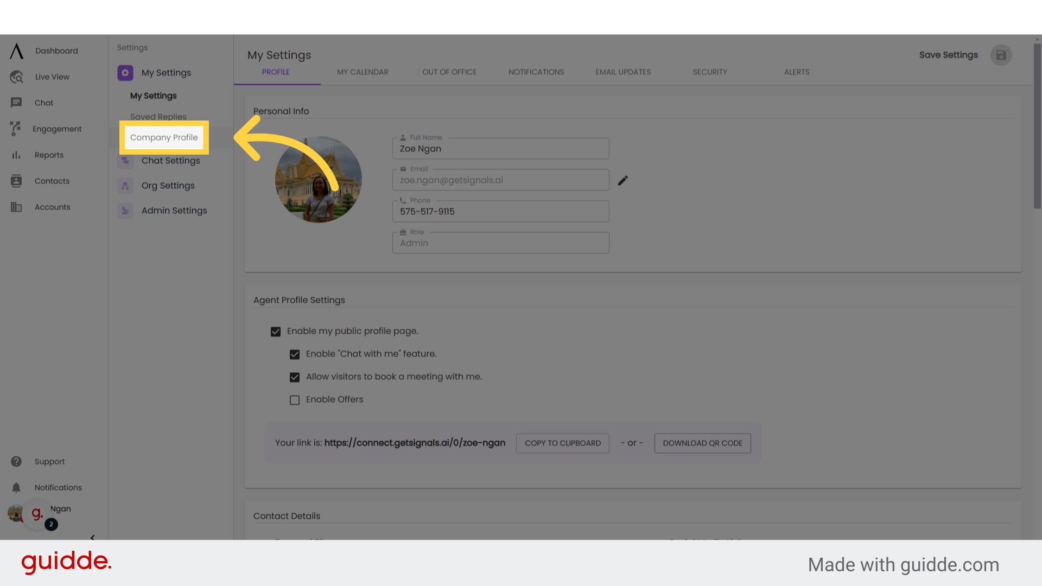Open Notifications bell icon
The width and height of the screenshot is (1042, 586).
pos(16,487)
